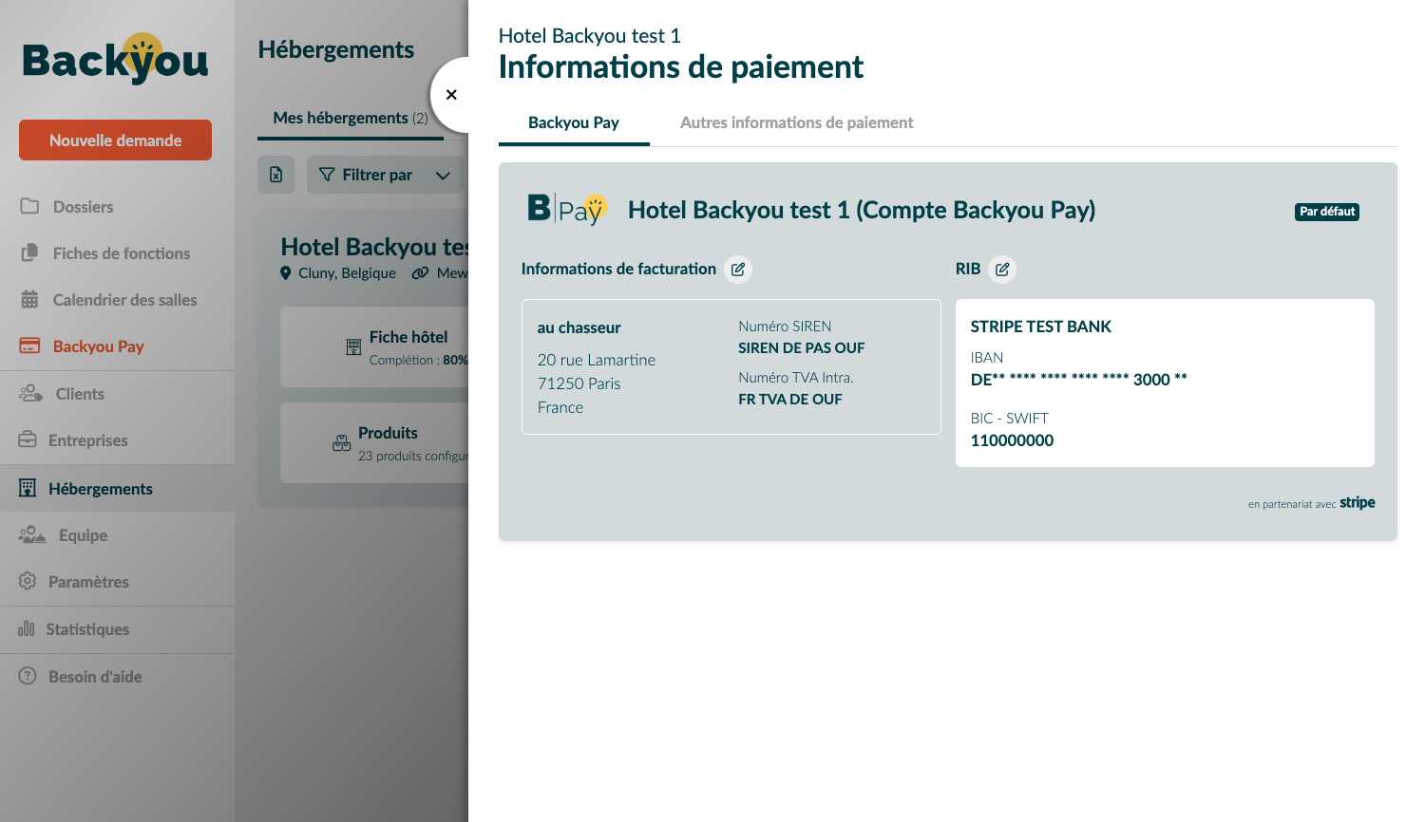Click the masked IBAN value
This screenshot has width=1406, height=822.
[x=1079, y=380]
